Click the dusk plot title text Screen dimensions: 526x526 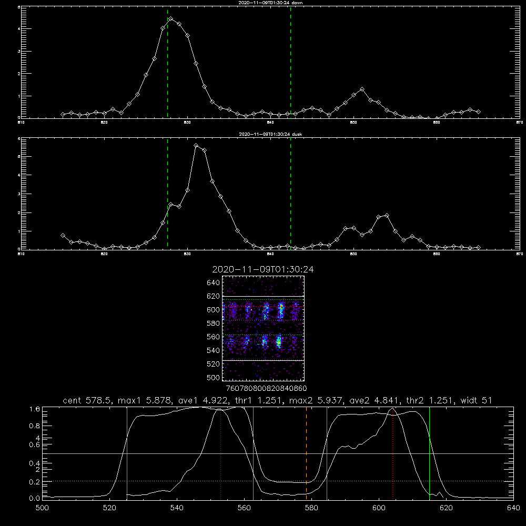(270, 134)
